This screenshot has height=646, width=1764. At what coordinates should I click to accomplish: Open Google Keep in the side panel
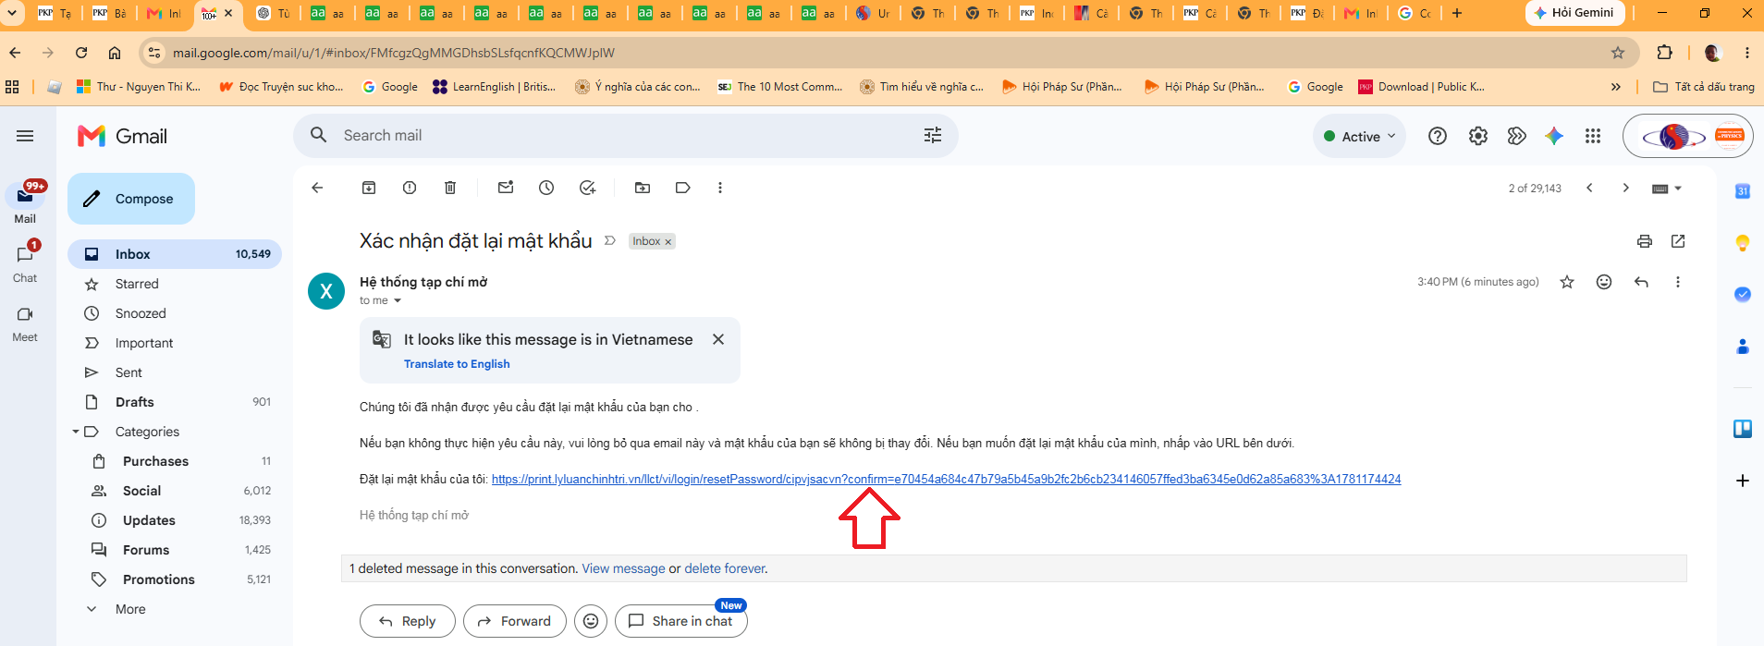1743,243
